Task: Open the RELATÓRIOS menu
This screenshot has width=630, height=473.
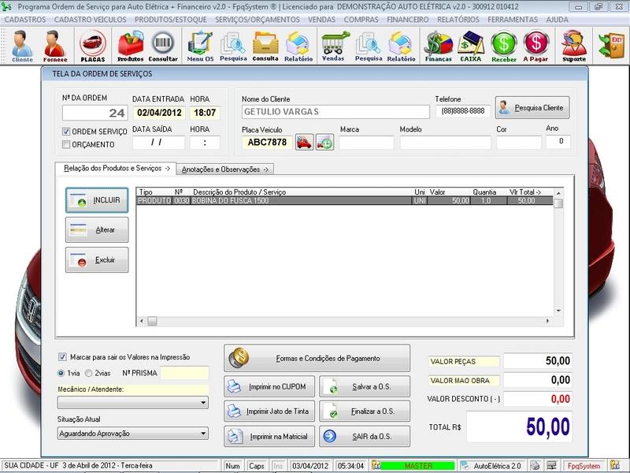Action: click(458, 20)
